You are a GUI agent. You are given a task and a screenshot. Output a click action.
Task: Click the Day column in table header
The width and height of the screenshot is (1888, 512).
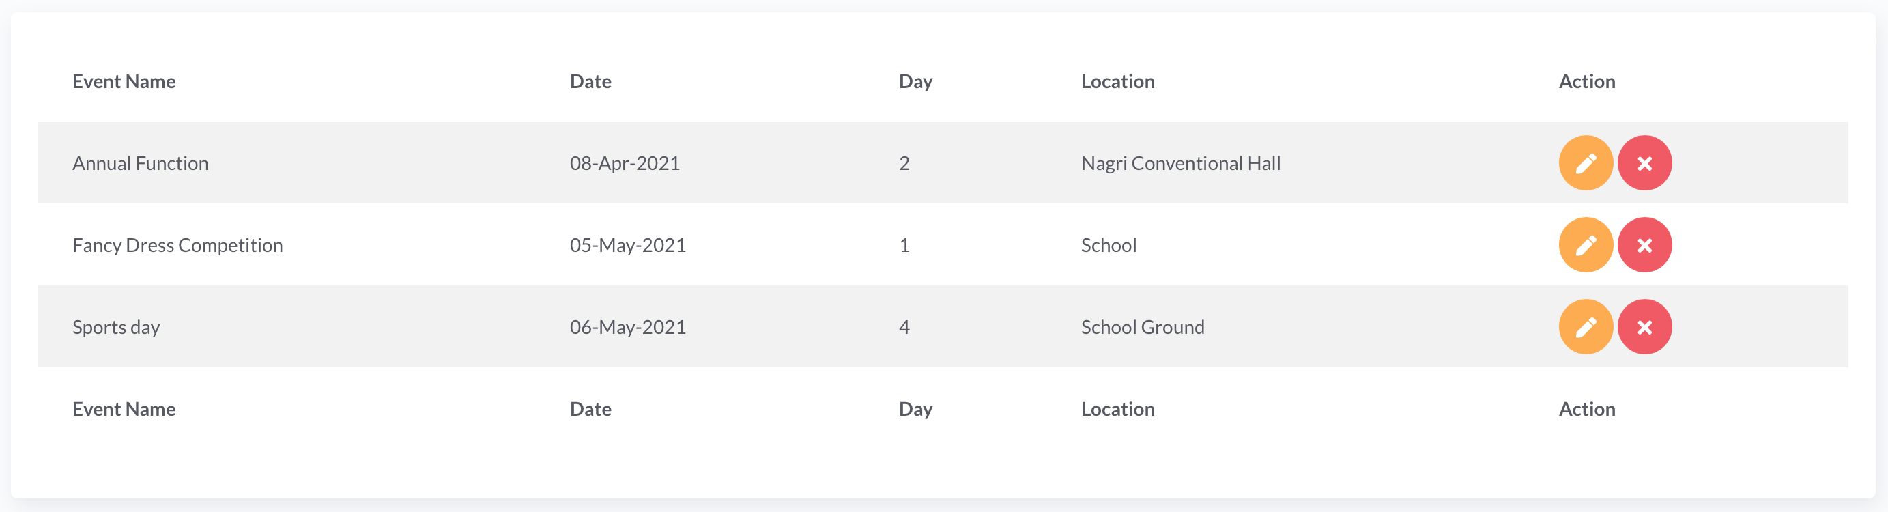(x=915, y=81)
